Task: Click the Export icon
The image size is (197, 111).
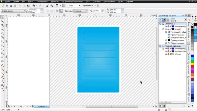Action: pyautogui.click(x=52, y=6)
